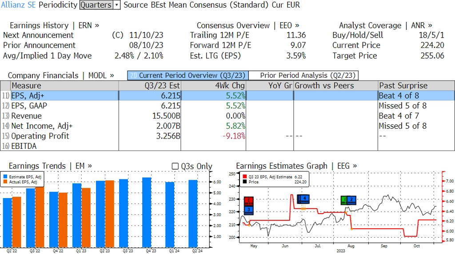Click the blue 2 marker near August
455x254 pixels.
click(351, 200)
